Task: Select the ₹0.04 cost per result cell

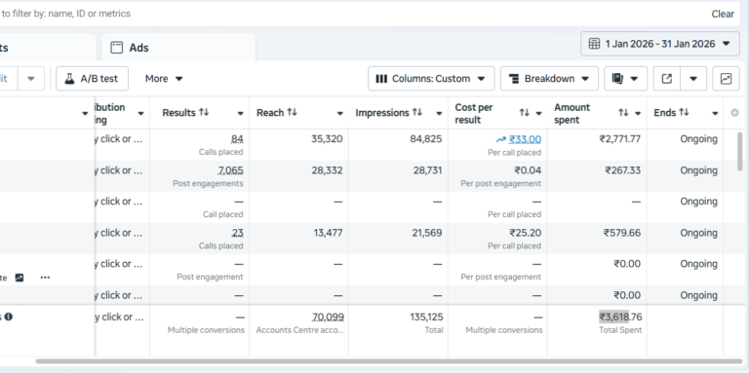Action: click(x=528, y=170)
